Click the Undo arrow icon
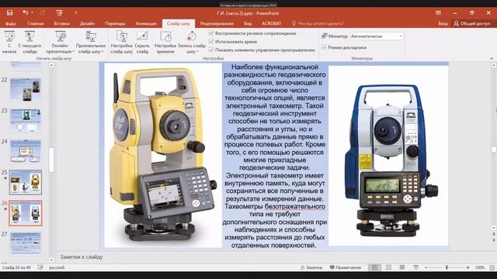This screenshot has width=497, height=279. (26, 12)
